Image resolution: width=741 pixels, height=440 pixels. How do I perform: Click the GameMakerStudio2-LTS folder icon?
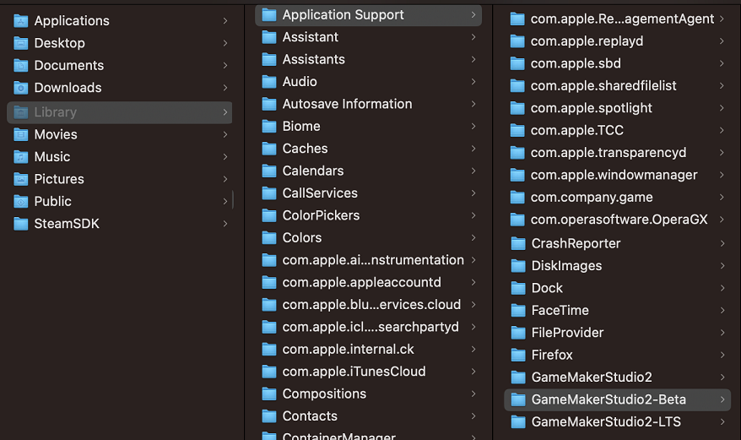(518, 421)
